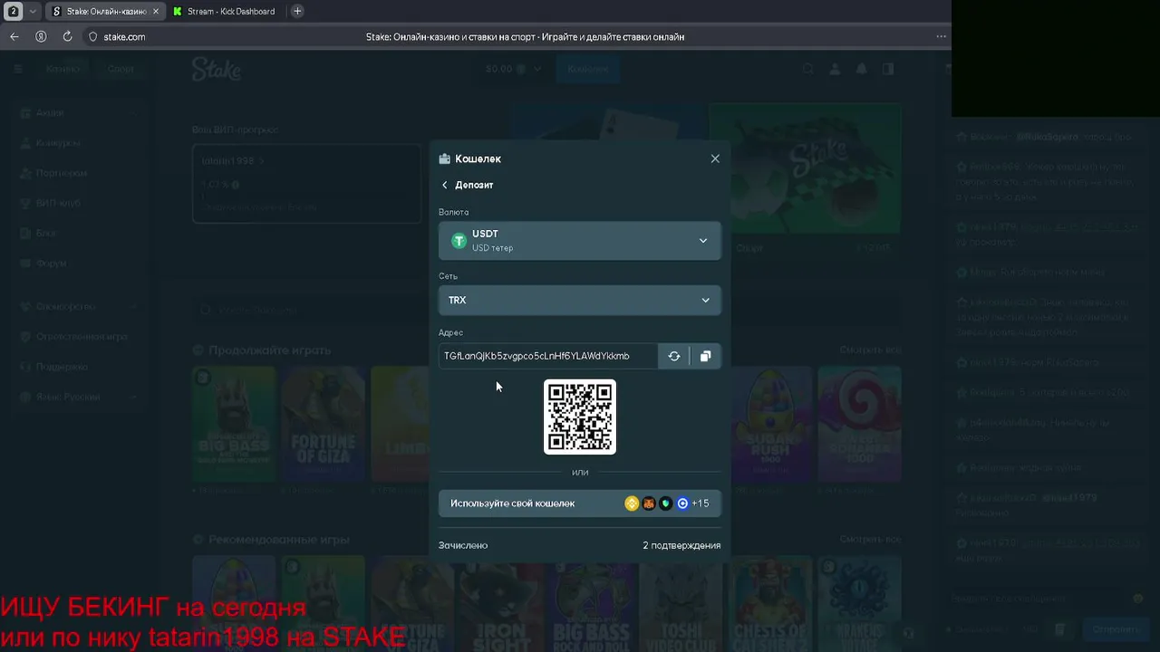The width and height of the screenshot is (1160, 652).
Task: Copy the deposit address
Action: [x=705, y=356]
